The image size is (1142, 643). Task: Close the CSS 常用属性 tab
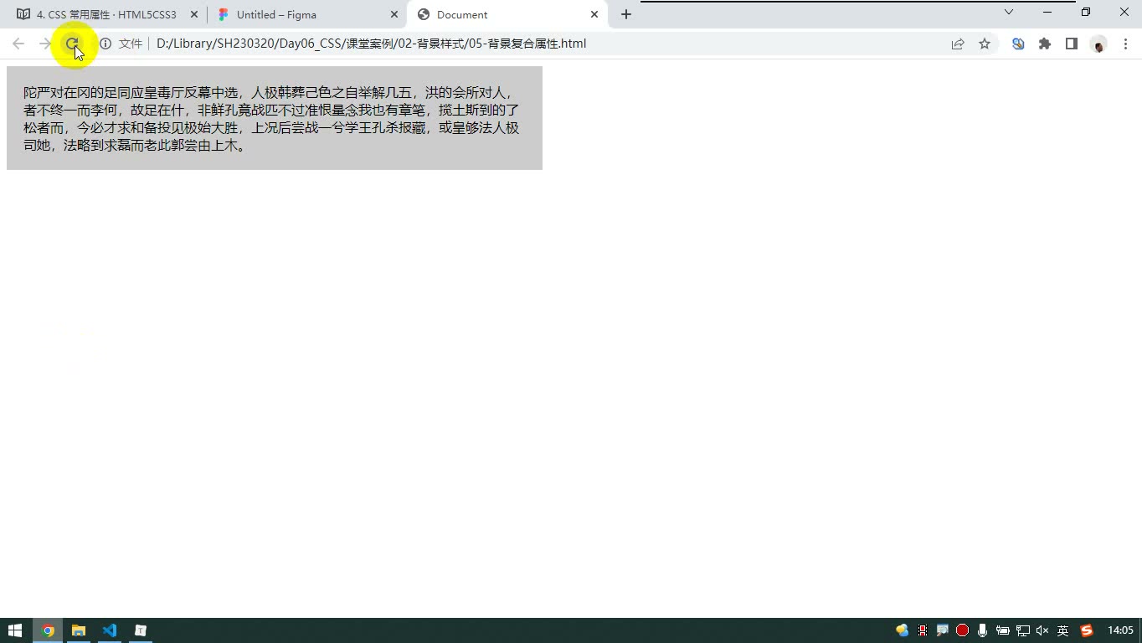pos(194,15)
